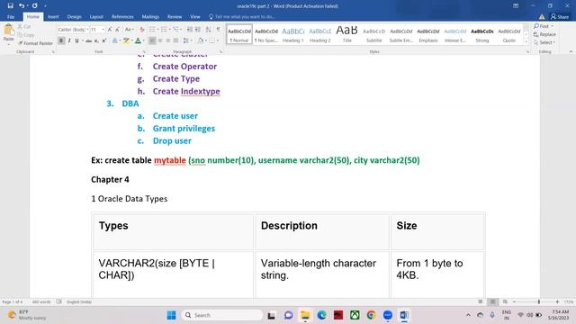Apply the Title style
The image size is (576, 324).
point(346,34)
